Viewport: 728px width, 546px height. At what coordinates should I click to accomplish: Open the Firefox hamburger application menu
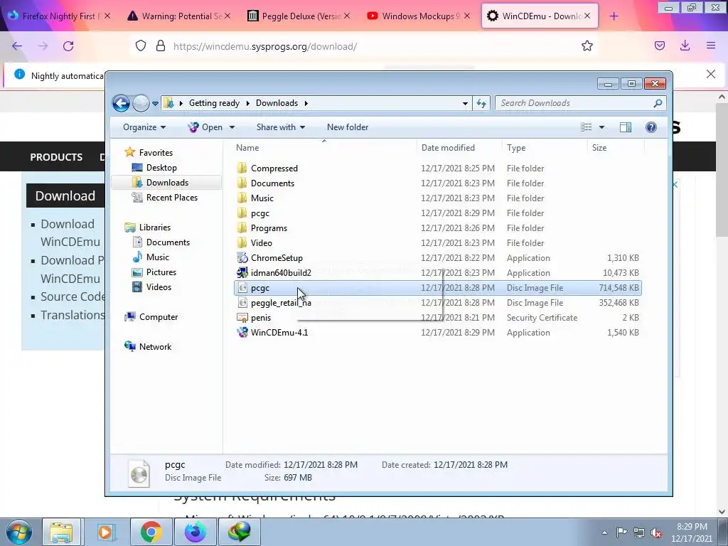711,45
